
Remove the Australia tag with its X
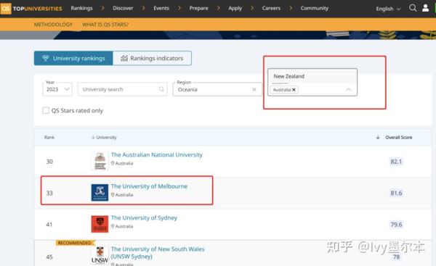294,90
